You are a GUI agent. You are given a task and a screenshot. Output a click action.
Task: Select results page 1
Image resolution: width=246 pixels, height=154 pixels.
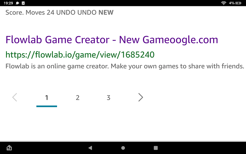coord(47,98)
